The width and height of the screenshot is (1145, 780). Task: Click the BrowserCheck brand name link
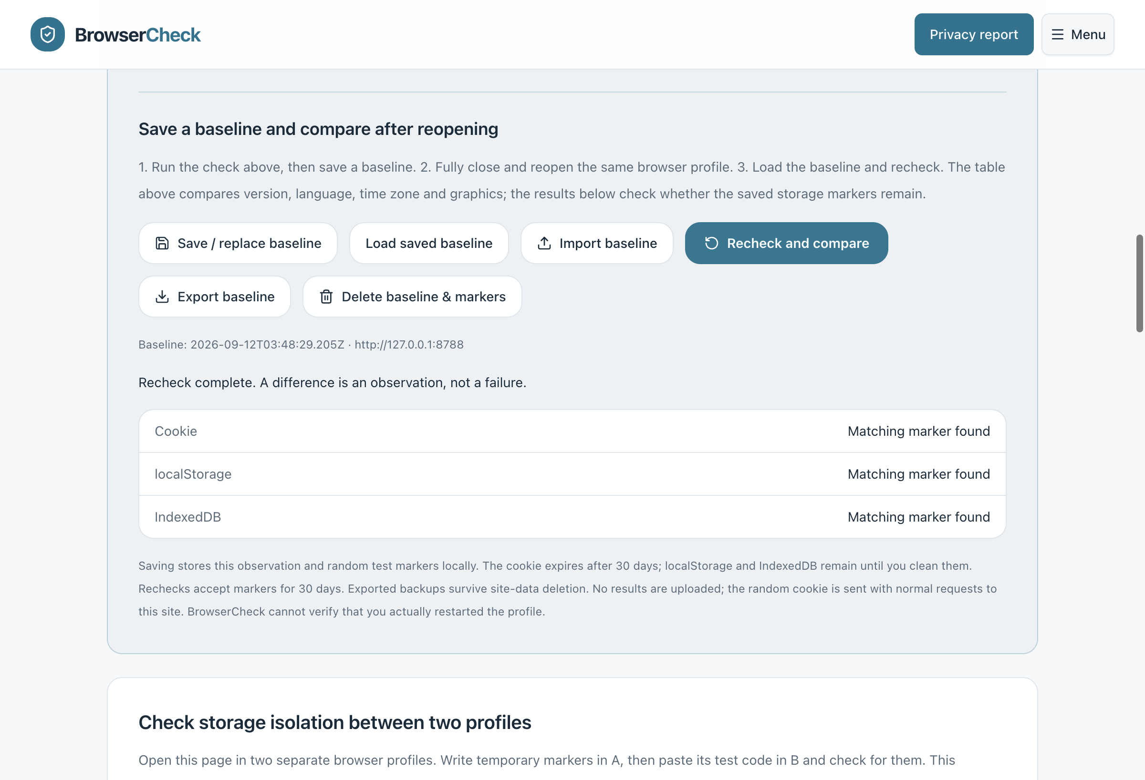pyautogui.click(x=137, y=35)
